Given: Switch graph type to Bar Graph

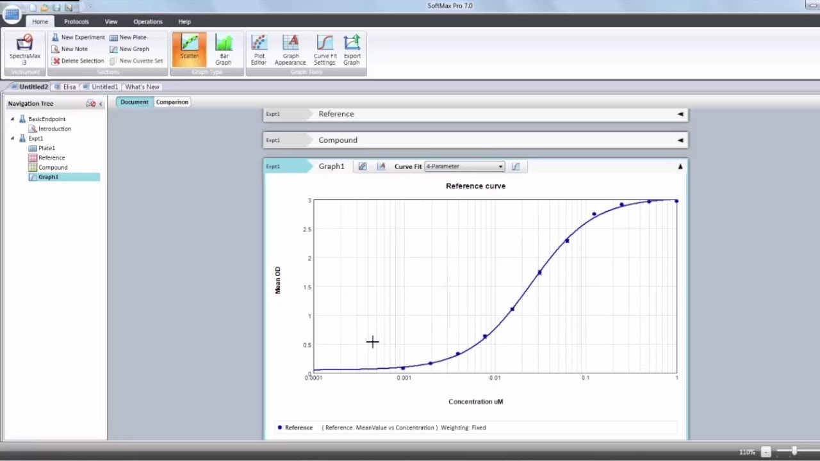Looking at the screenshot, I should (x=224, y=49).
